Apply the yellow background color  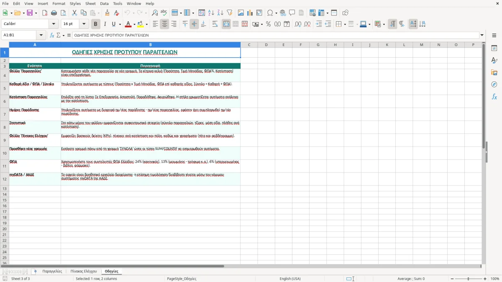pyautogui.click(x=141, y=24)
